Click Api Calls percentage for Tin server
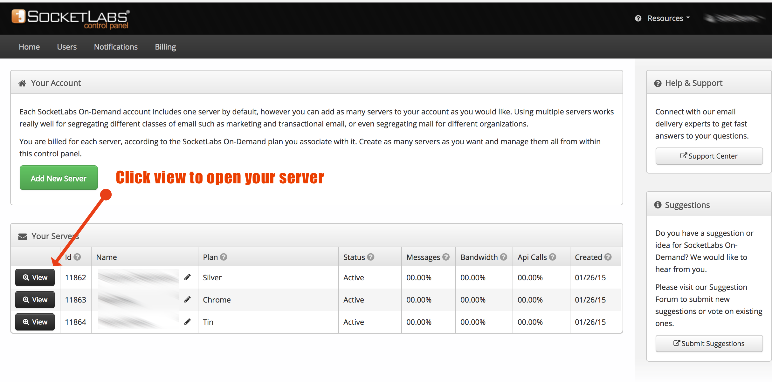Viewport: 772px width, 382px height. pos(530,322)
